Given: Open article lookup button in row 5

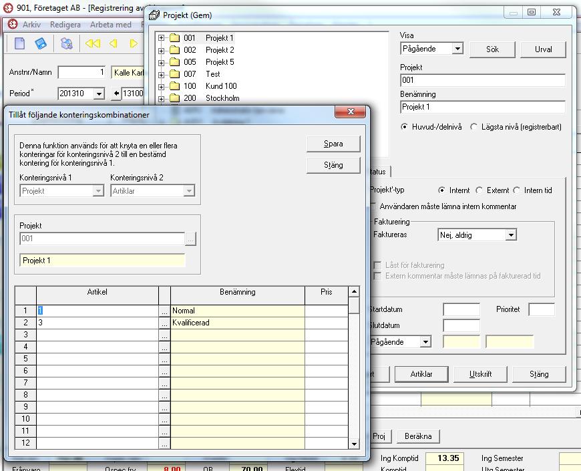Looking at the screenshot, I should coord(164,359).
